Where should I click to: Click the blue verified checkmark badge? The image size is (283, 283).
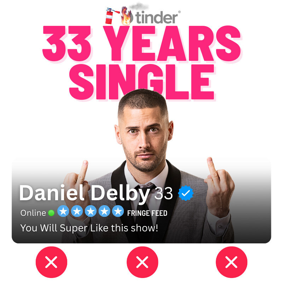tap(186, 193)
